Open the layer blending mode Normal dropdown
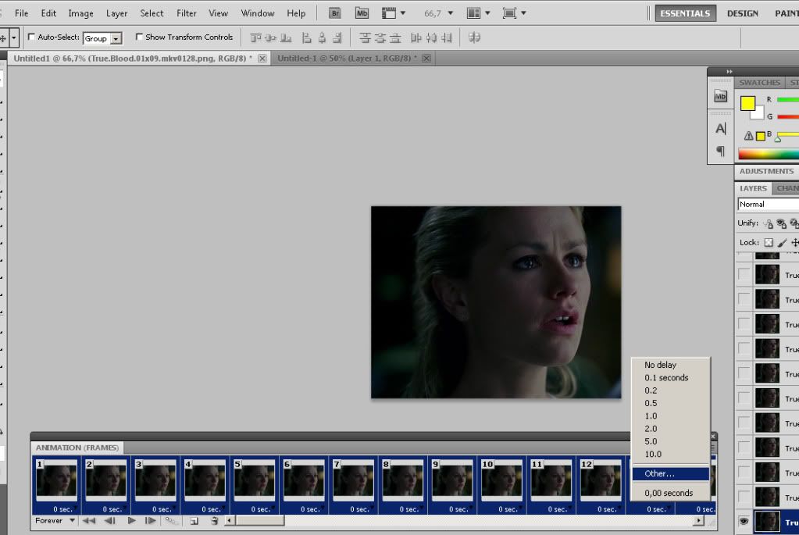The image size is (799, 535). (x=768, y=205)
